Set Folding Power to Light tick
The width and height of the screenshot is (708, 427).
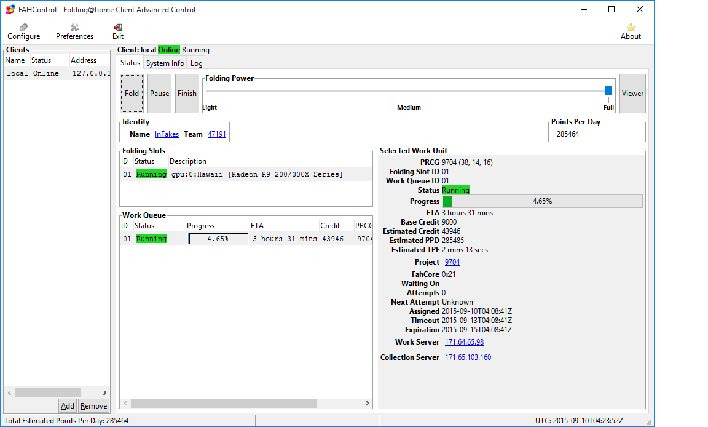210,100
